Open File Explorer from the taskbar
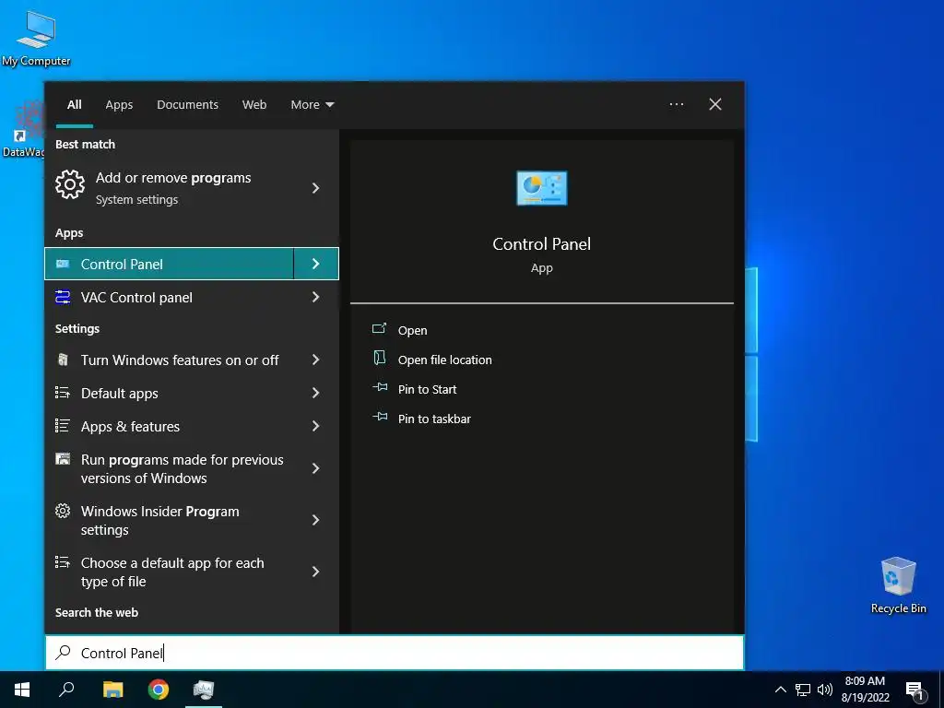Image resolution: width=944 pixels, height=708 pixels. point(112,690)
